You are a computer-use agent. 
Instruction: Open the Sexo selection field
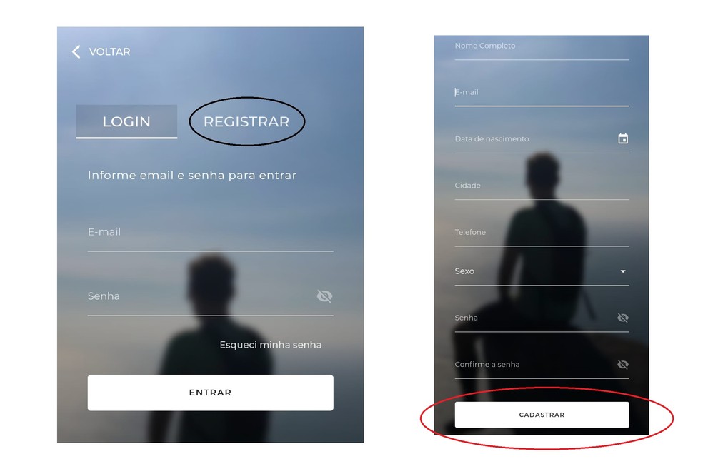click(542, 271)
